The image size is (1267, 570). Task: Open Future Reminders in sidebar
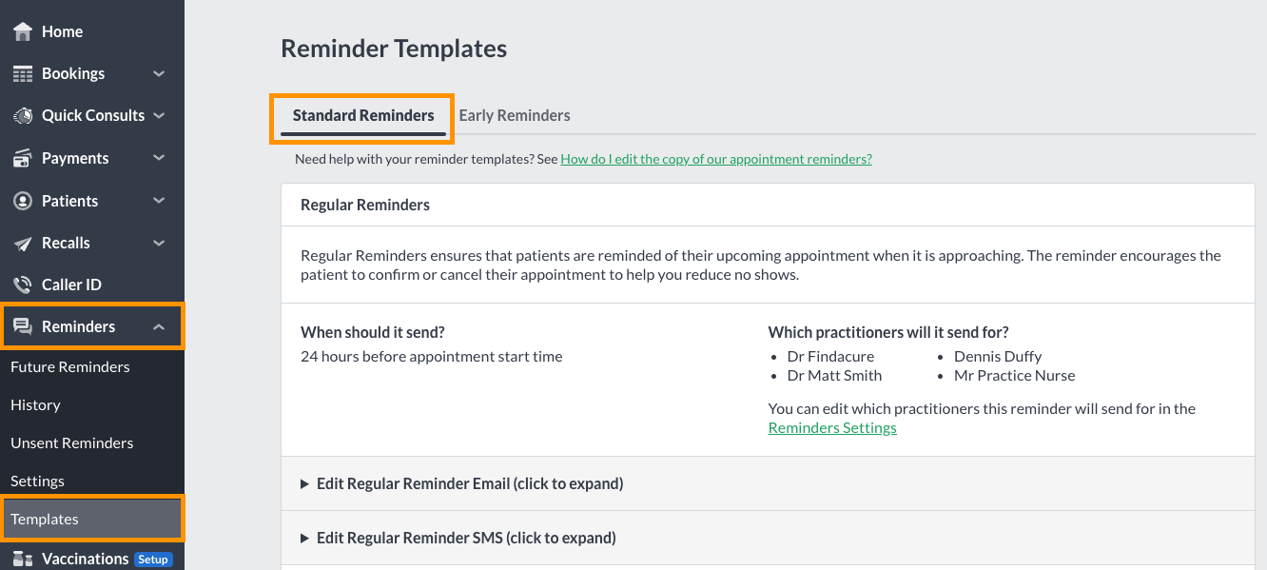pos(70,366)
